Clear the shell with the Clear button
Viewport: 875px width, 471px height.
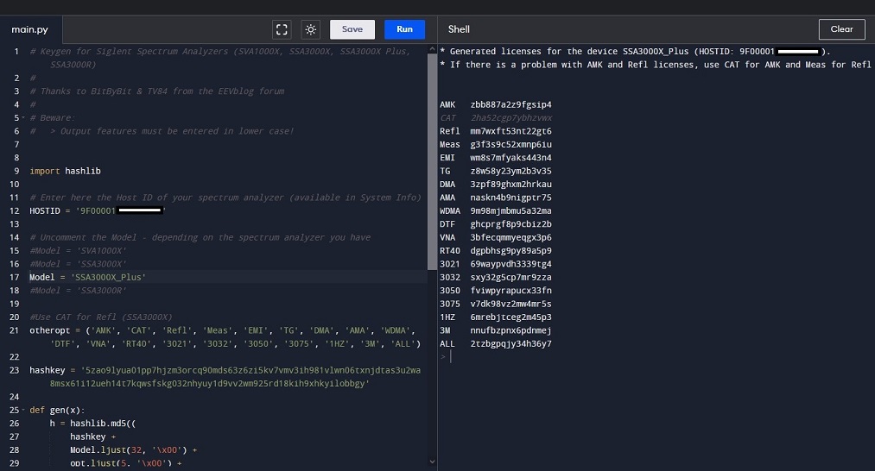point(841,29)
